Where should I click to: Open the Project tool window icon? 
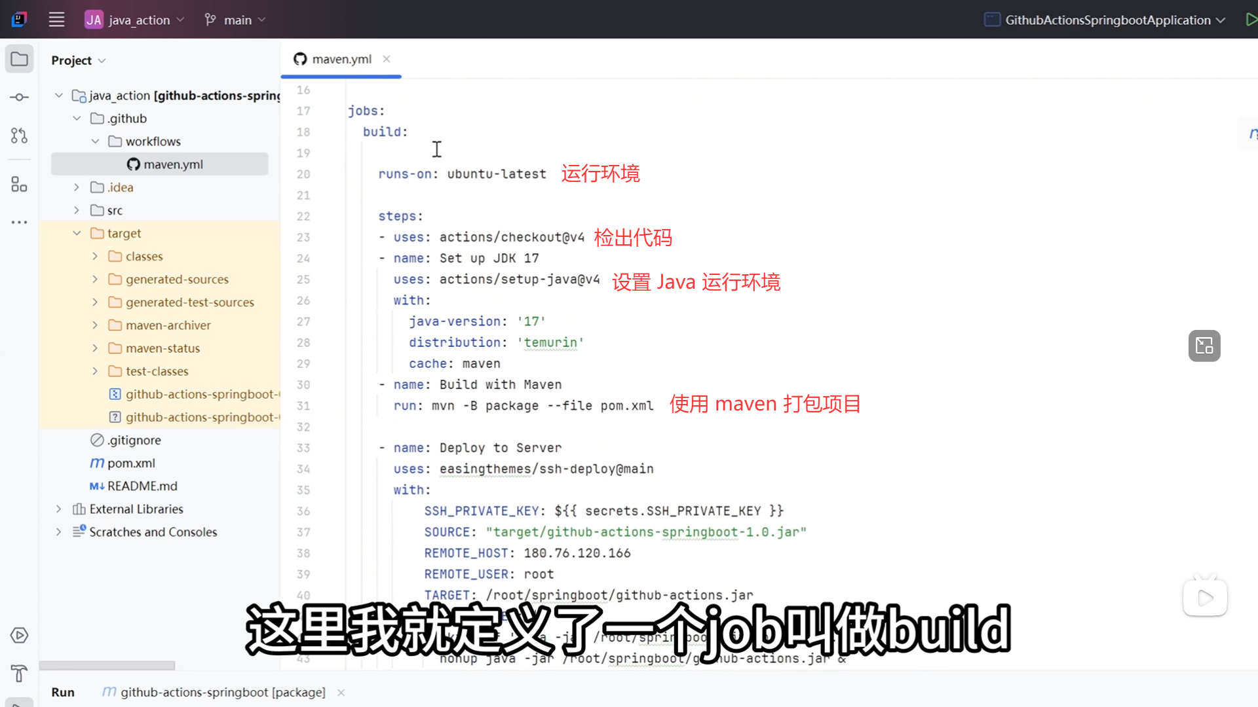(x=19, y=60)
